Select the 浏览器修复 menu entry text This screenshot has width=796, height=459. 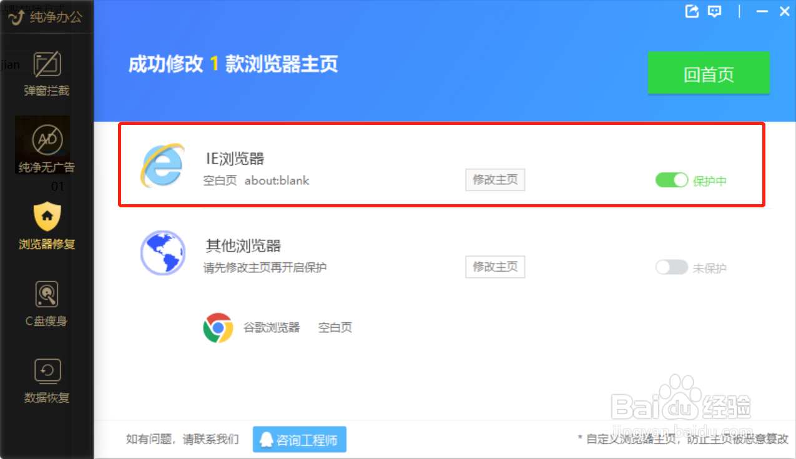[x=46, y=245]
